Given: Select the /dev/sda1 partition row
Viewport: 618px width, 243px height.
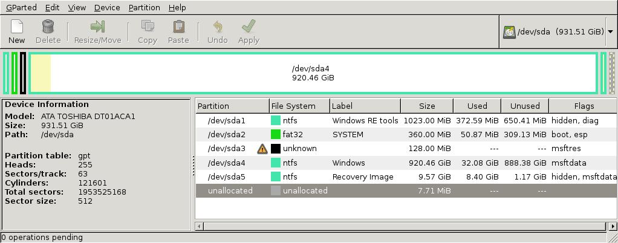Looking at the screenshot, I should pos(406,120).
